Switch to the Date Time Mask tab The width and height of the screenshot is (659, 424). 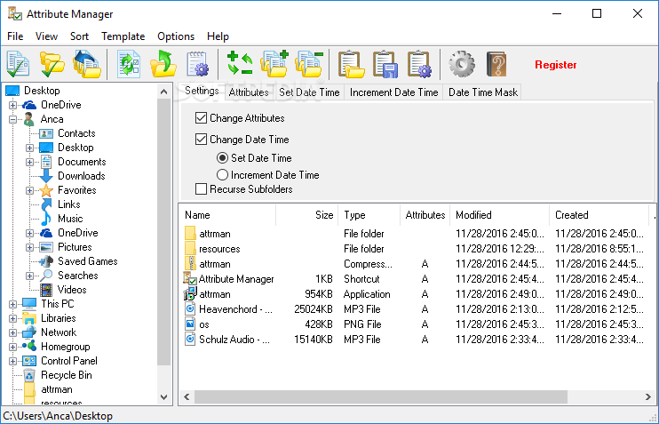pos(483,92)
